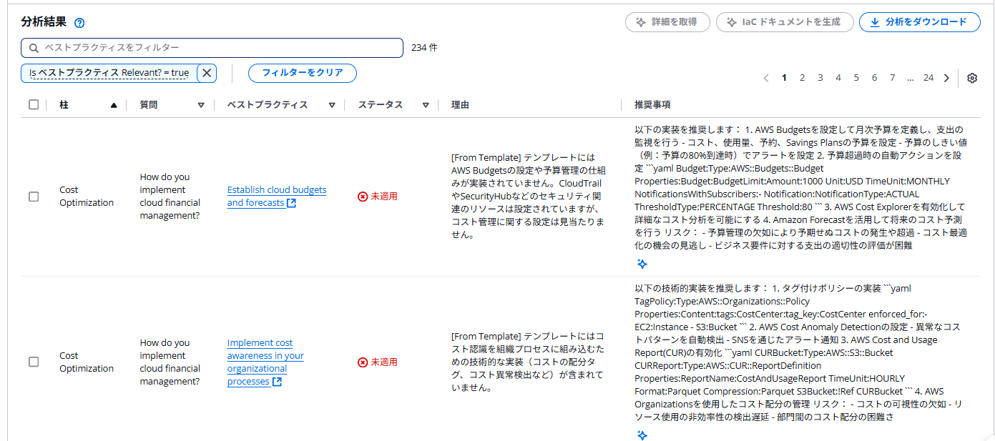The height and width of the screenshot is (441, 995).
Task: Click Cost Optimization in the Implement cost awareness row
Action: (x=87, y=362)
